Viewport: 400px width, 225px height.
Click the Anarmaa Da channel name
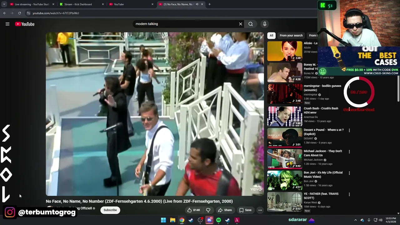[x=311, y=117]
